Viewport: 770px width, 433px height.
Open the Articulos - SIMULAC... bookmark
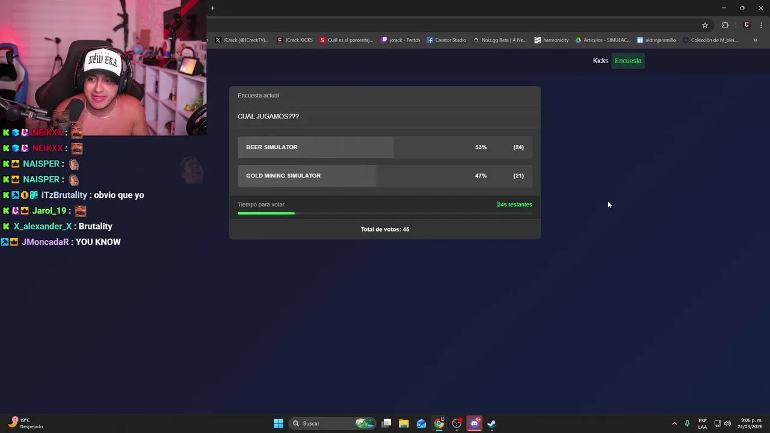(x=603, y=40)
